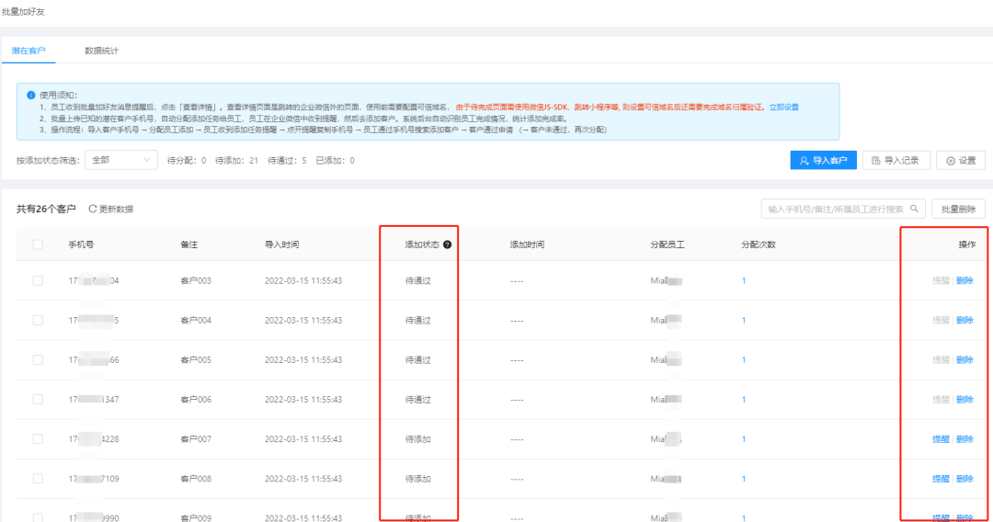
Task: Click the refresh icon beside 更新数据
Action: pyautogui.click(x=93, y=209)
